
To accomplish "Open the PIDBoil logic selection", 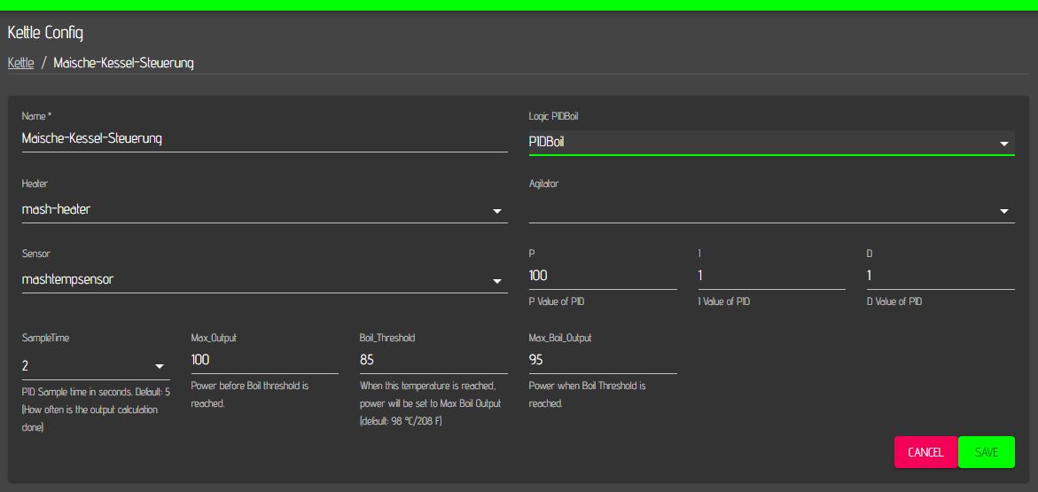I will [x=762, y=142].
